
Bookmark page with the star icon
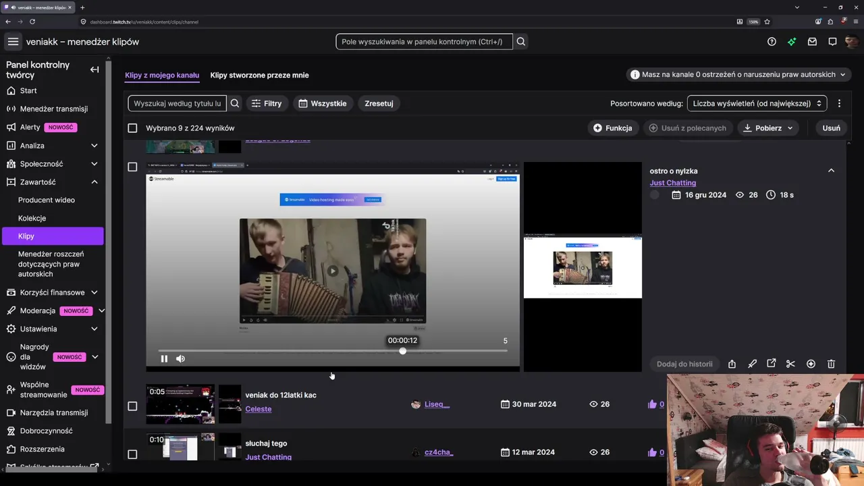(x=767, y=22)
